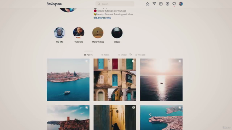Image resolution: width=232 pixels, height=130 pixels.
Task: Switch to the REELS tab
Action: tap(105, 55)
